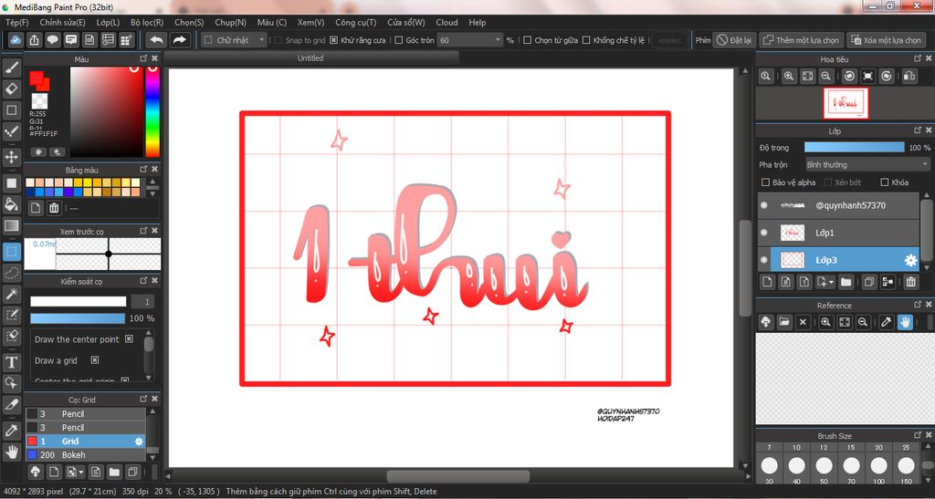Open Lớp3 layer settings gear

point(910,260)
